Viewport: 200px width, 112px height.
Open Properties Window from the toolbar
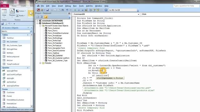[94, 10]
